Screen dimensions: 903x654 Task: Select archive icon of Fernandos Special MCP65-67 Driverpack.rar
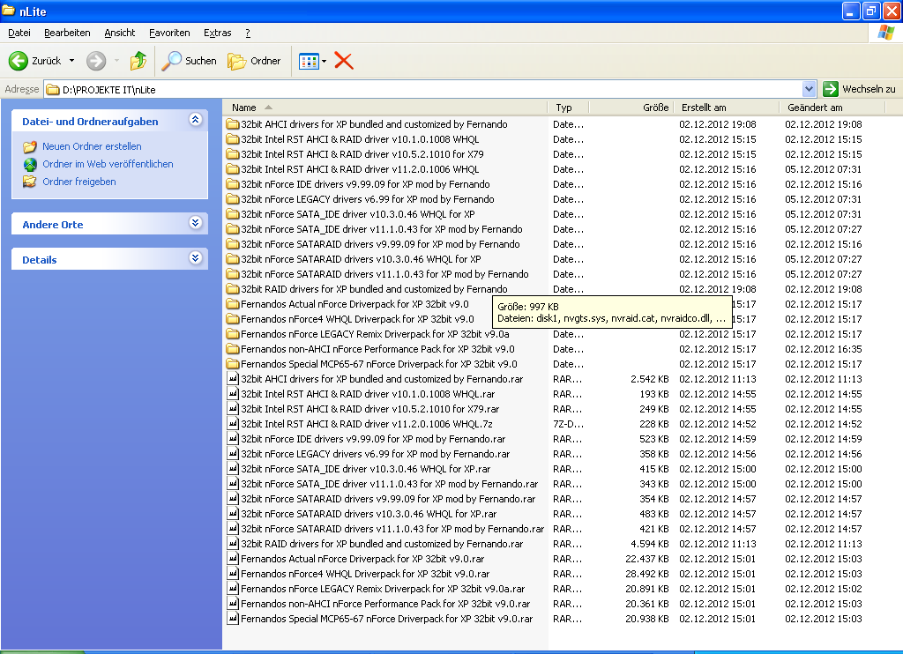(233, 619)
